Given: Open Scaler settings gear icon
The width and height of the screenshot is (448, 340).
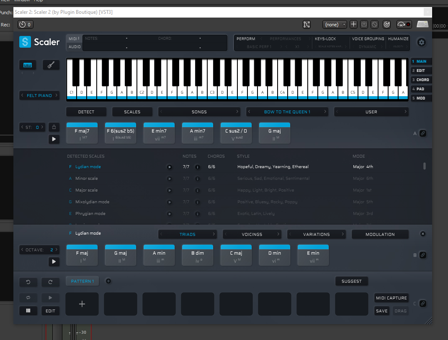Looking at the screenshot, I should coord(422,42).
